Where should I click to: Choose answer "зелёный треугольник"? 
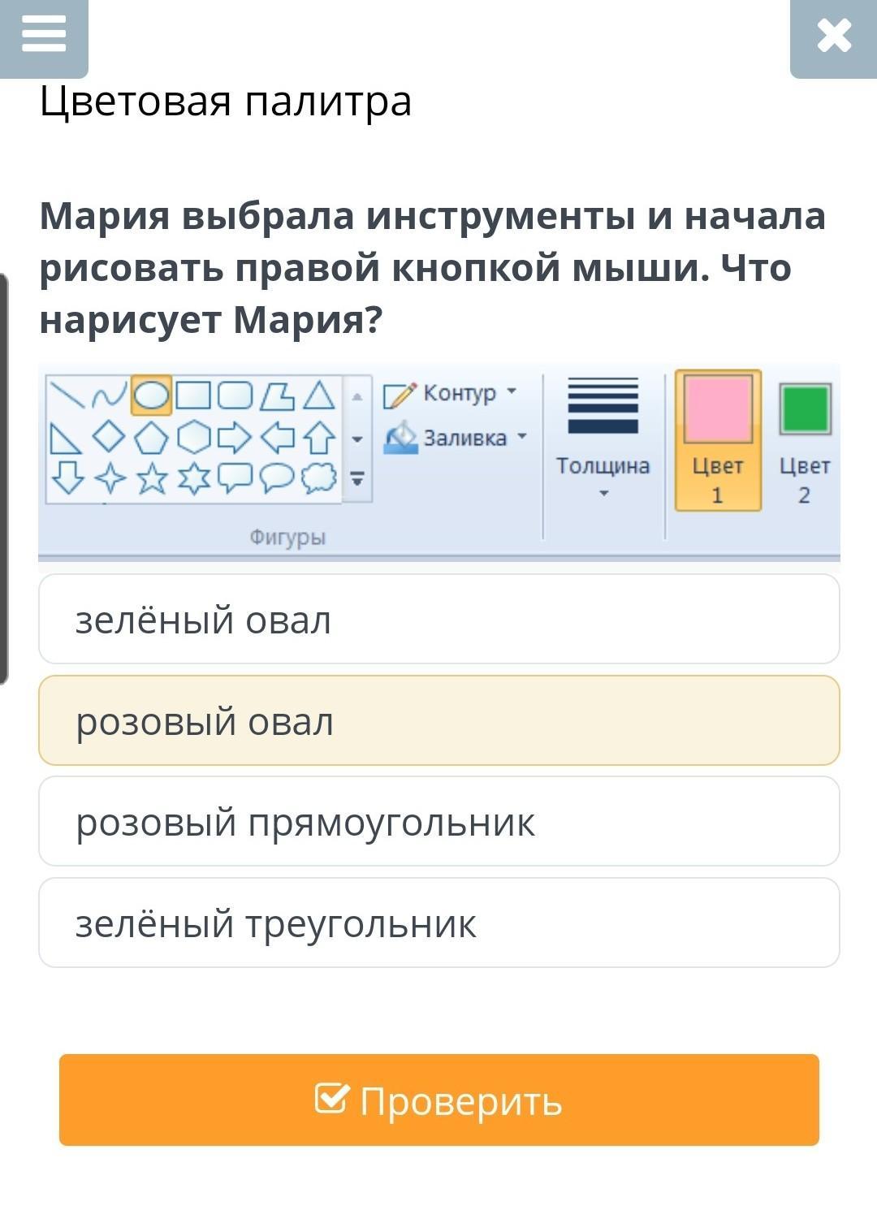tap(439, 923)
